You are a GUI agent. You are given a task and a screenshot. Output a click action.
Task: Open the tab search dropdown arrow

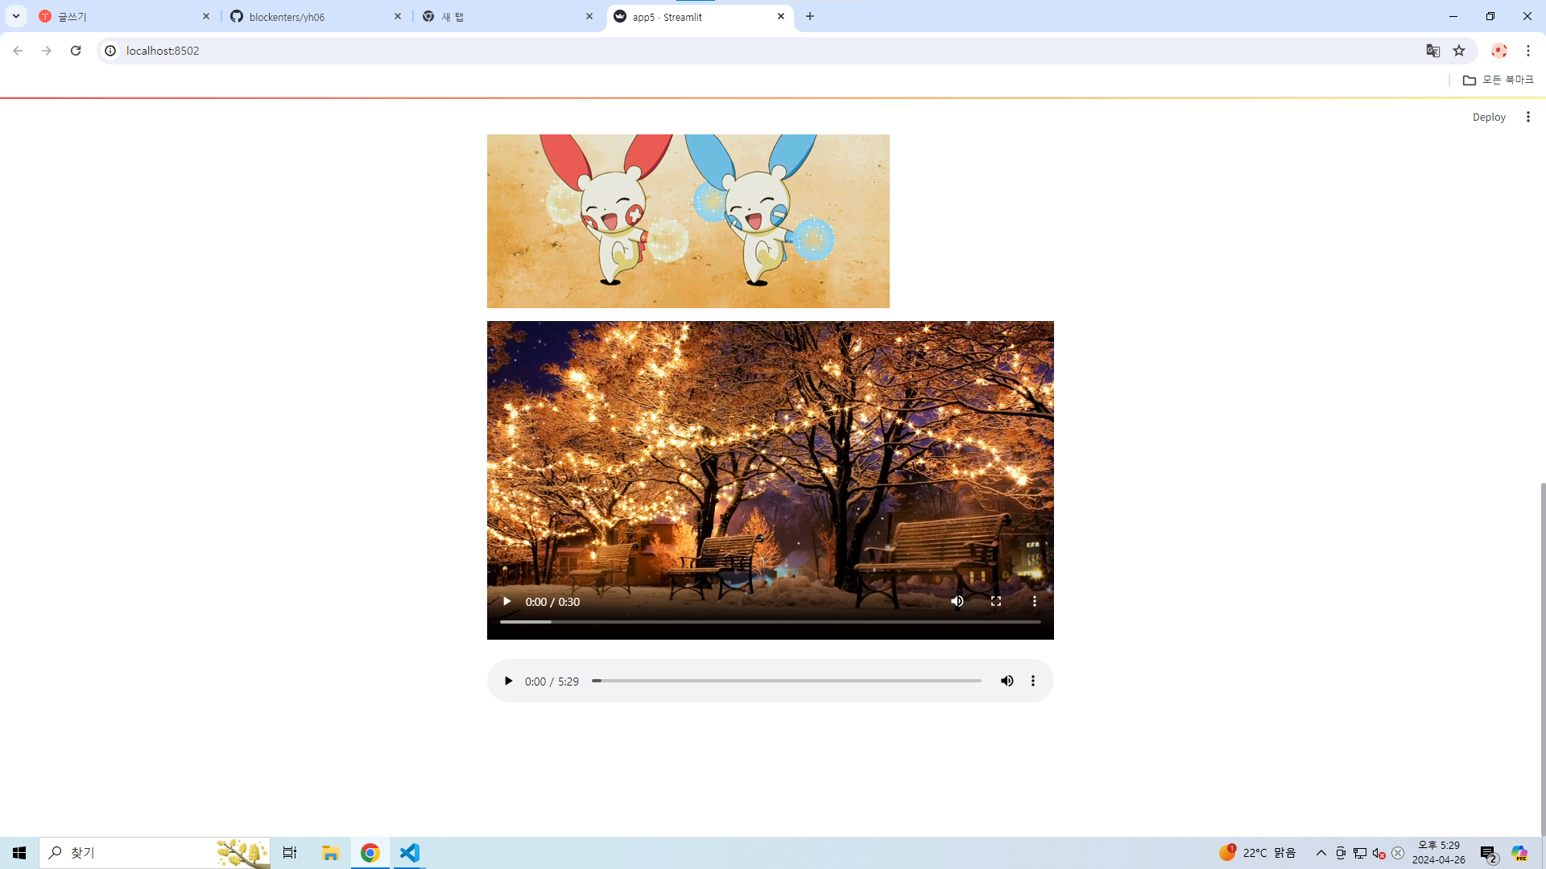coord(16,16)
